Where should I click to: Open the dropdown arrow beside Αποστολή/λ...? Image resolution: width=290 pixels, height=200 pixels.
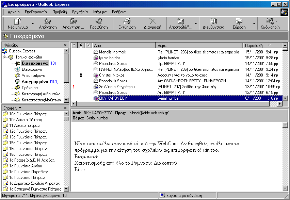(196, 23)
